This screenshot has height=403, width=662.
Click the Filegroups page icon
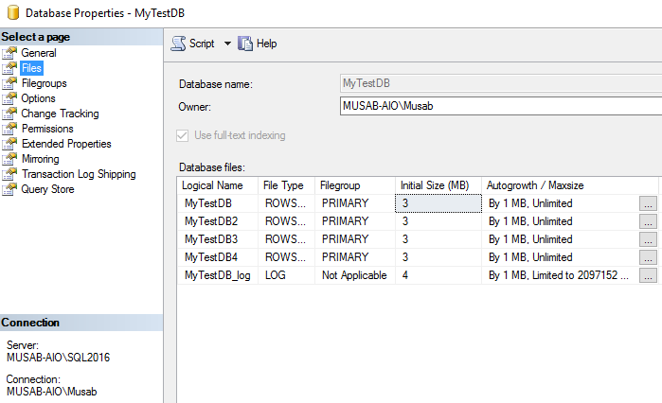[x=10, y=83]
